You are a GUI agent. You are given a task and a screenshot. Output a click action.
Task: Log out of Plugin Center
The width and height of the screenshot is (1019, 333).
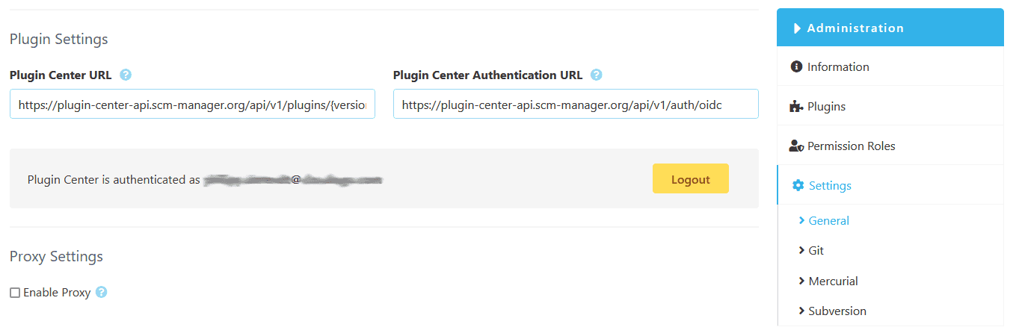click(690, 179)
